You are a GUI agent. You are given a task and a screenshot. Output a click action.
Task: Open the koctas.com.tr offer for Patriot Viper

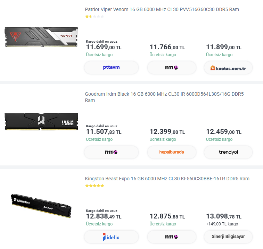pyautogui.click(x=228, y=68)
